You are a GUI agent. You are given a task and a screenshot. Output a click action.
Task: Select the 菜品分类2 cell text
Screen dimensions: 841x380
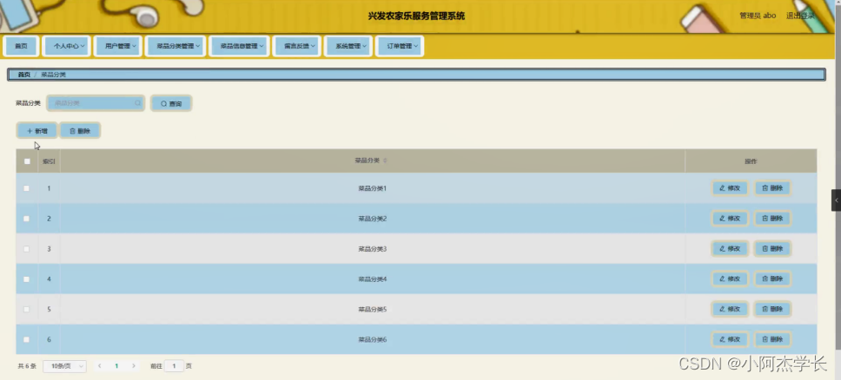[x=372, y=219]
